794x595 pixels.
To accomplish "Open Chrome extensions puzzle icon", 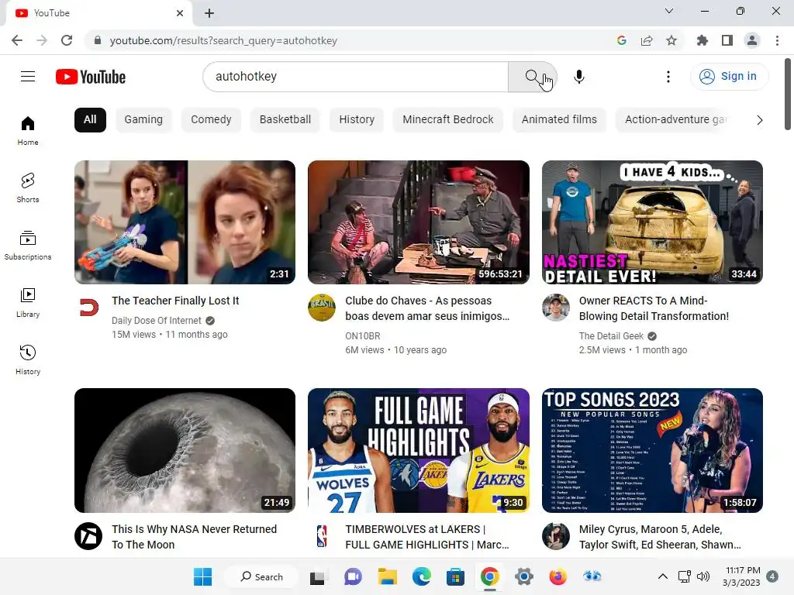I will click(702, 40).
